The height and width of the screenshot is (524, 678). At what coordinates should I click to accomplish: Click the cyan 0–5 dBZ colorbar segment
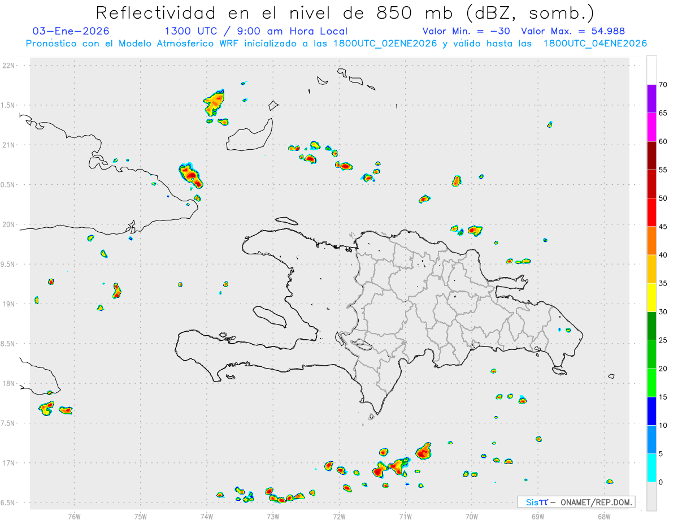coord(651,468)
